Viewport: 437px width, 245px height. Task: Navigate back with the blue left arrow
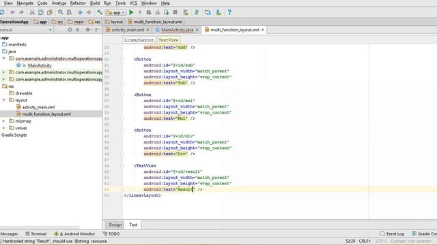(x=80, y=12)
